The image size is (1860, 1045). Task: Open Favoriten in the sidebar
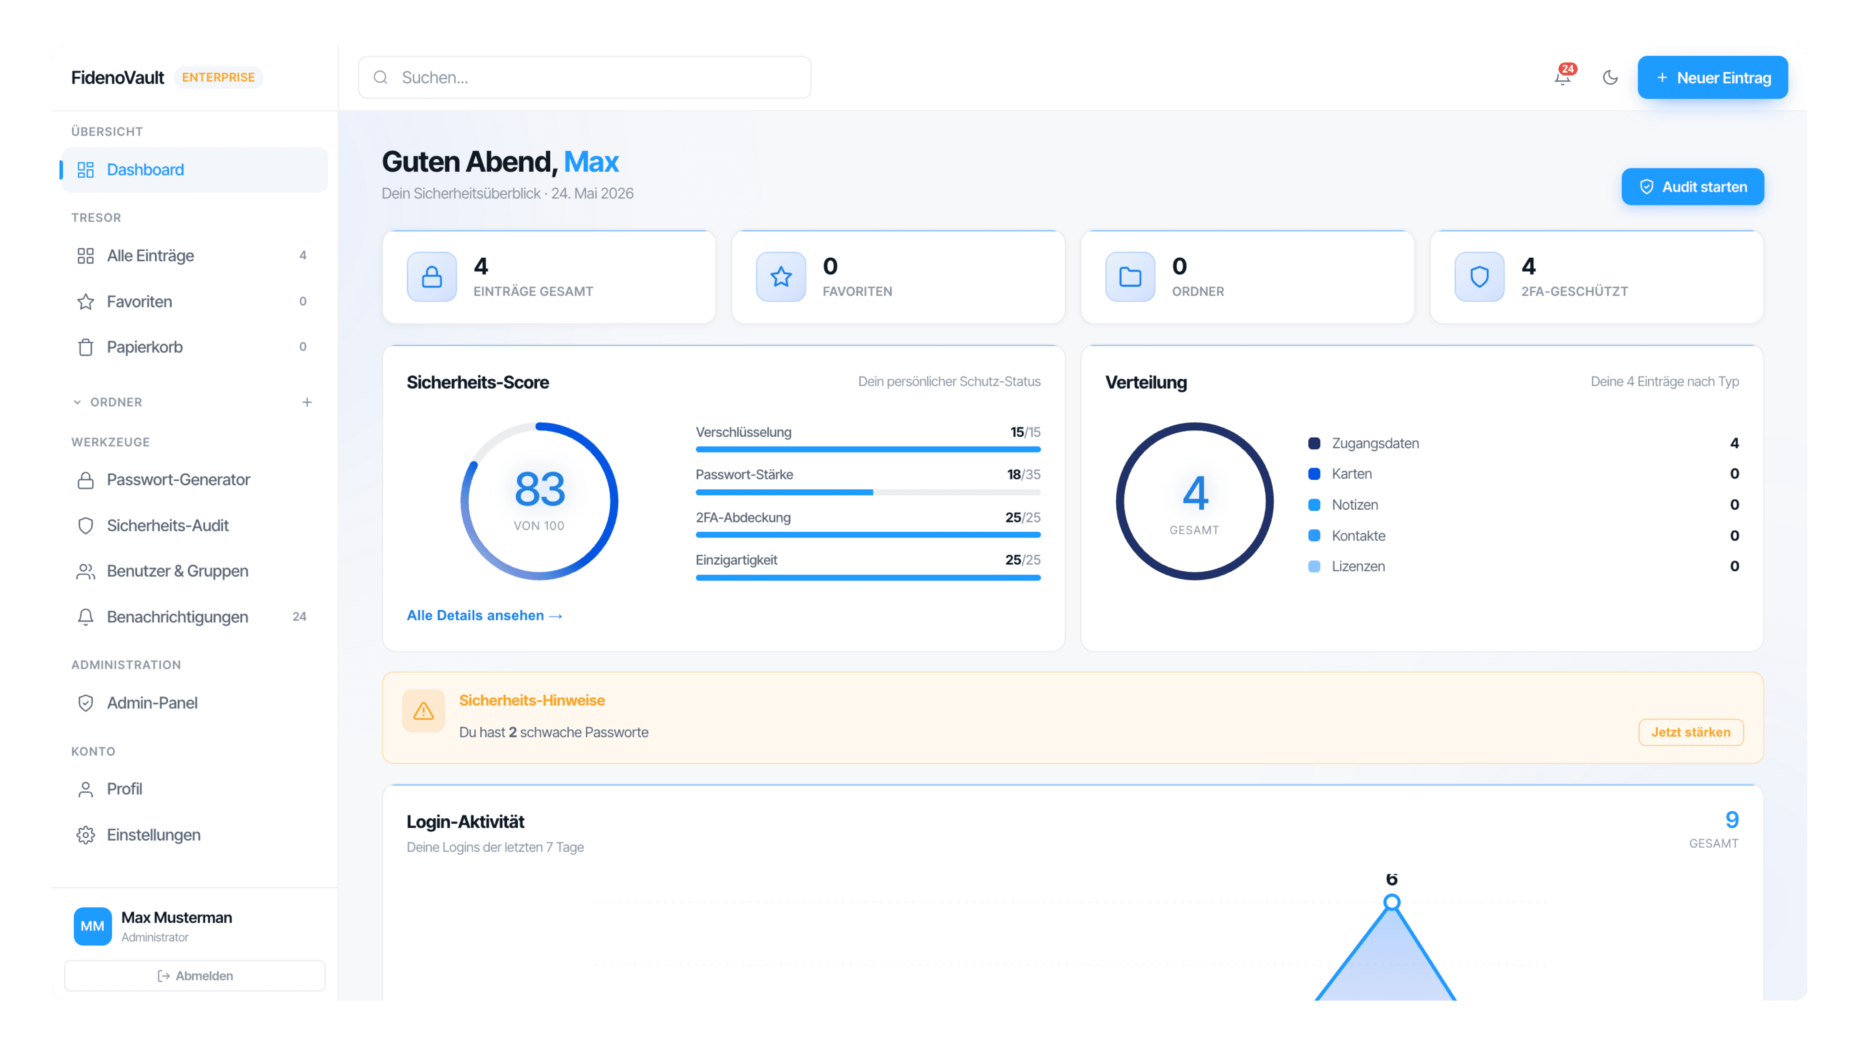194,302
